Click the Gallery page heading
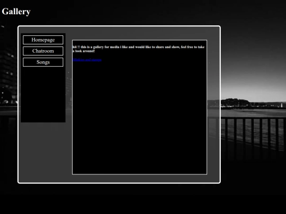The height and width of the screenshot is (214, 286). (x=16, y=12)
